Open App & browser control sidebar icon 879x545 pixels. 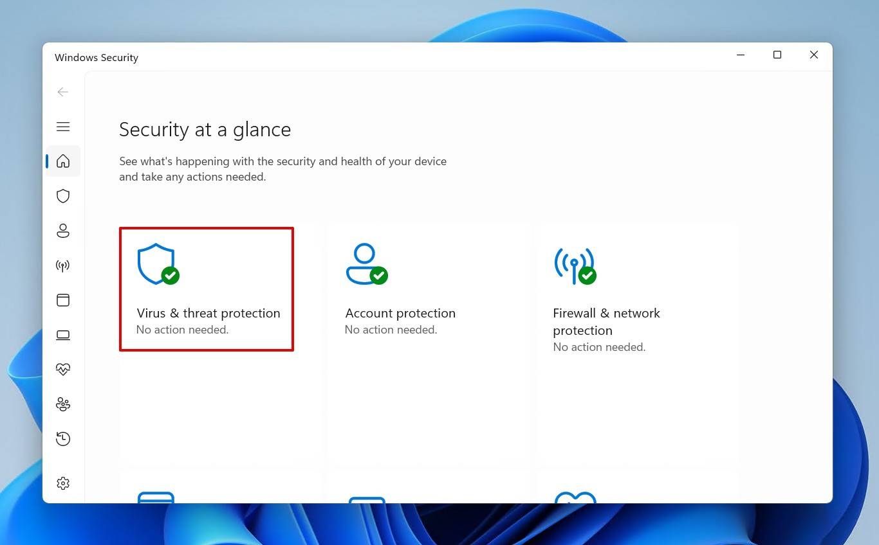[63, 300]
